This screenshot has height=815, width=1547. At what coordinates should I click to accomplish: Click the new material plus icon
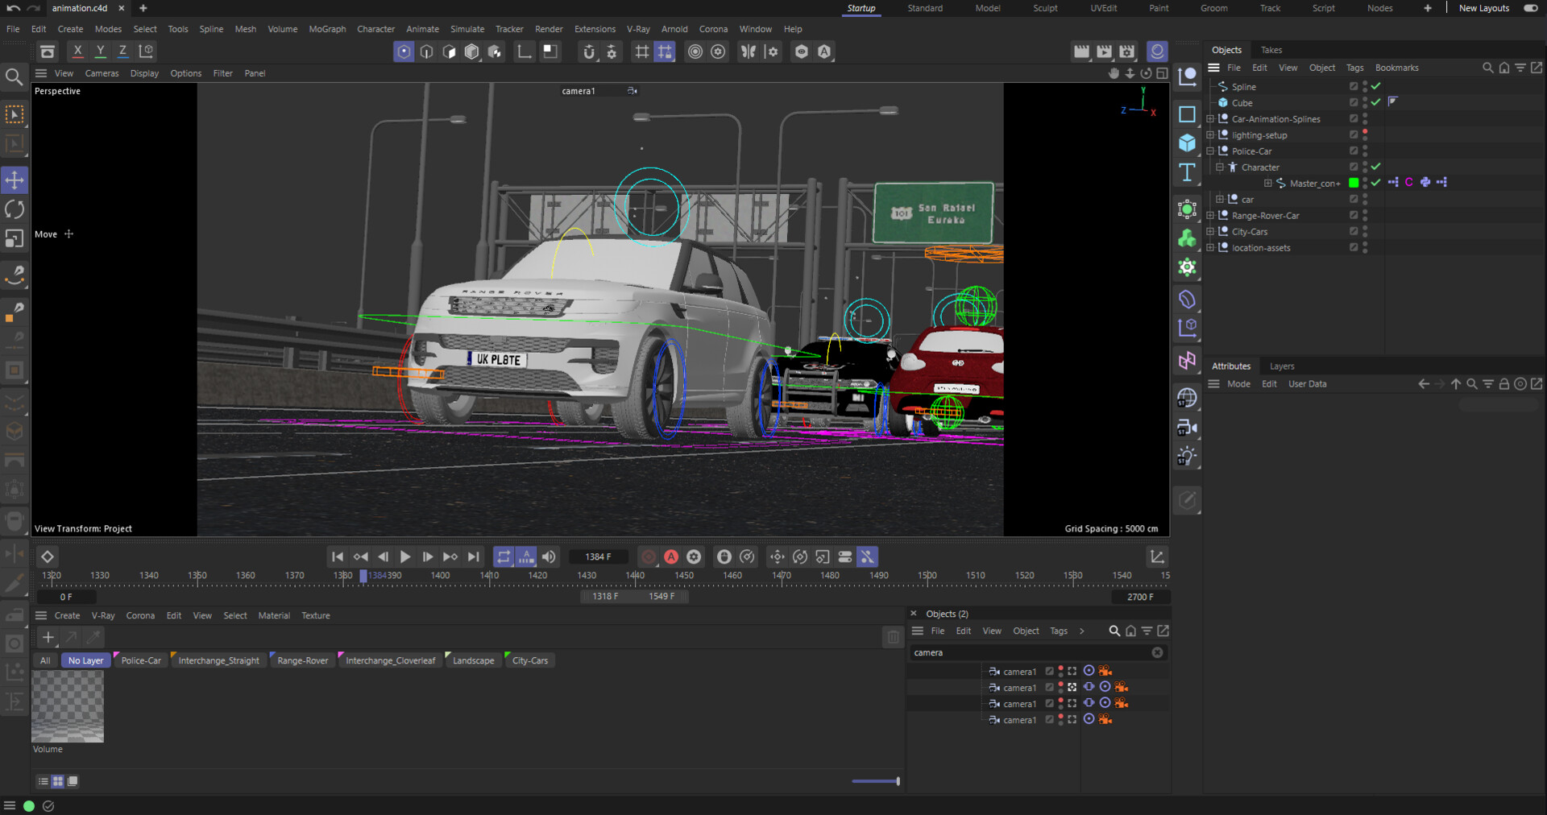point(48,637)
